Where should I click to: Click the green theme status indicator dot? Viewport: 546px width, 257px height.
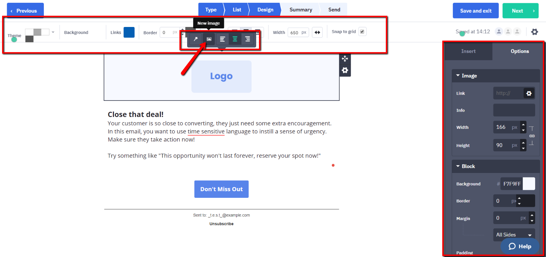point(14,40)
